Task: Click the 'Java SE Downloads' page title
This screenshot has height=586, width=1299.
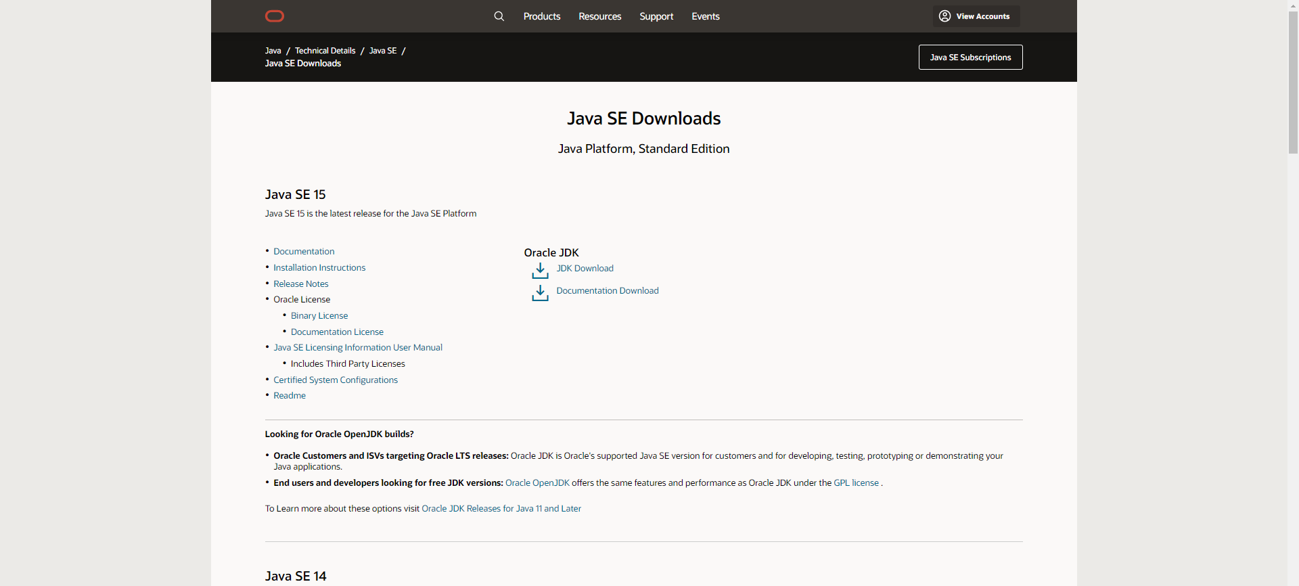Action: [x=644, y=118]
